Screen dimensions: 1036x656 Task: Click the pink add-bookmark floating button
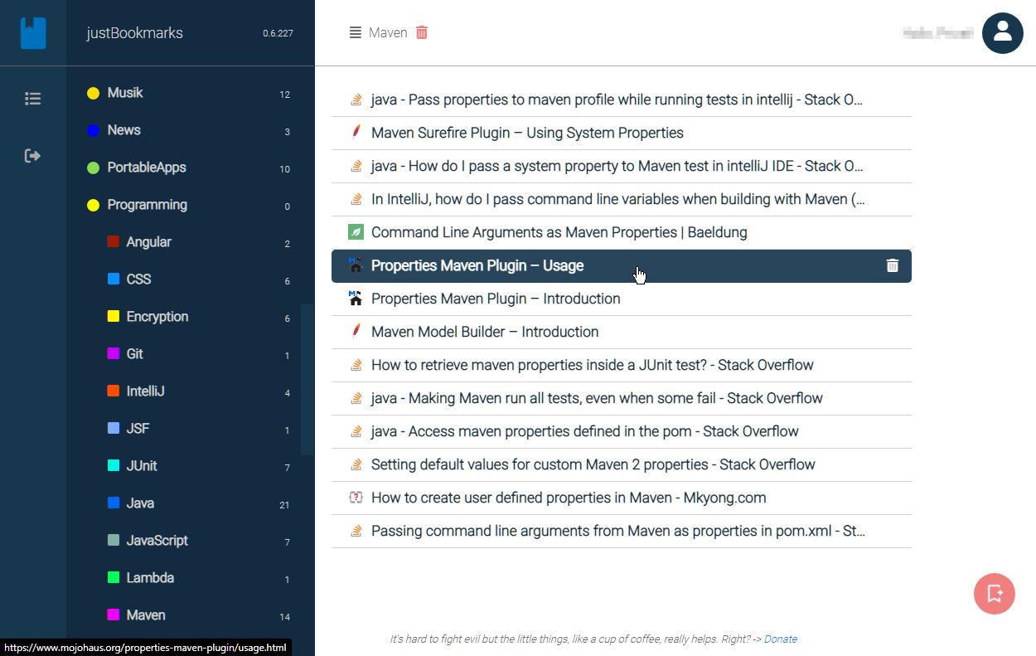pyautogui.click(x=994, y=594)
